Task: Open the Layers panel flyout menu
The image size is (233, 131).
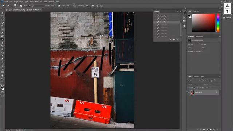Action: tap(220, 76)
